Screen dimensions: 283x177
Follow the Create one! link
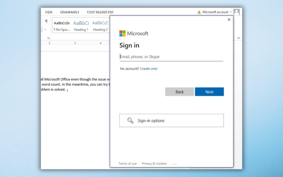(149, 69)
